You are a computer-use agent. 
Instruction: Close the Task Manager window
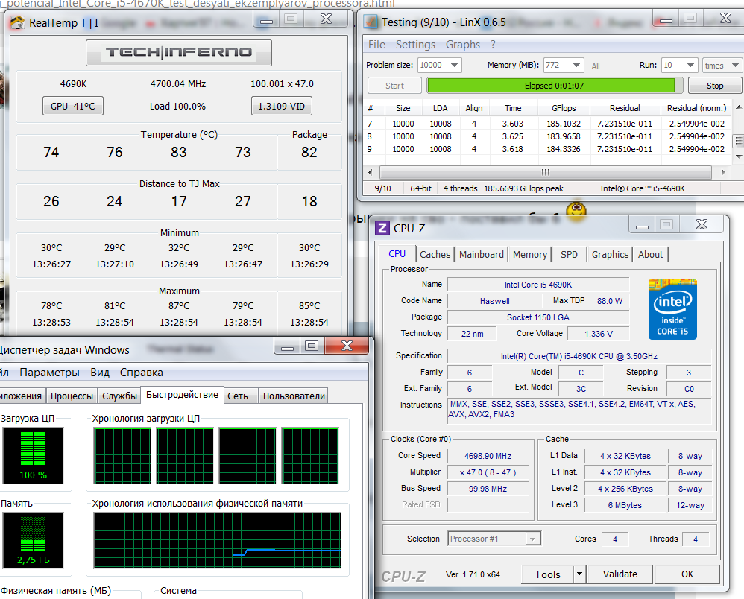click(x=347, y=346)
